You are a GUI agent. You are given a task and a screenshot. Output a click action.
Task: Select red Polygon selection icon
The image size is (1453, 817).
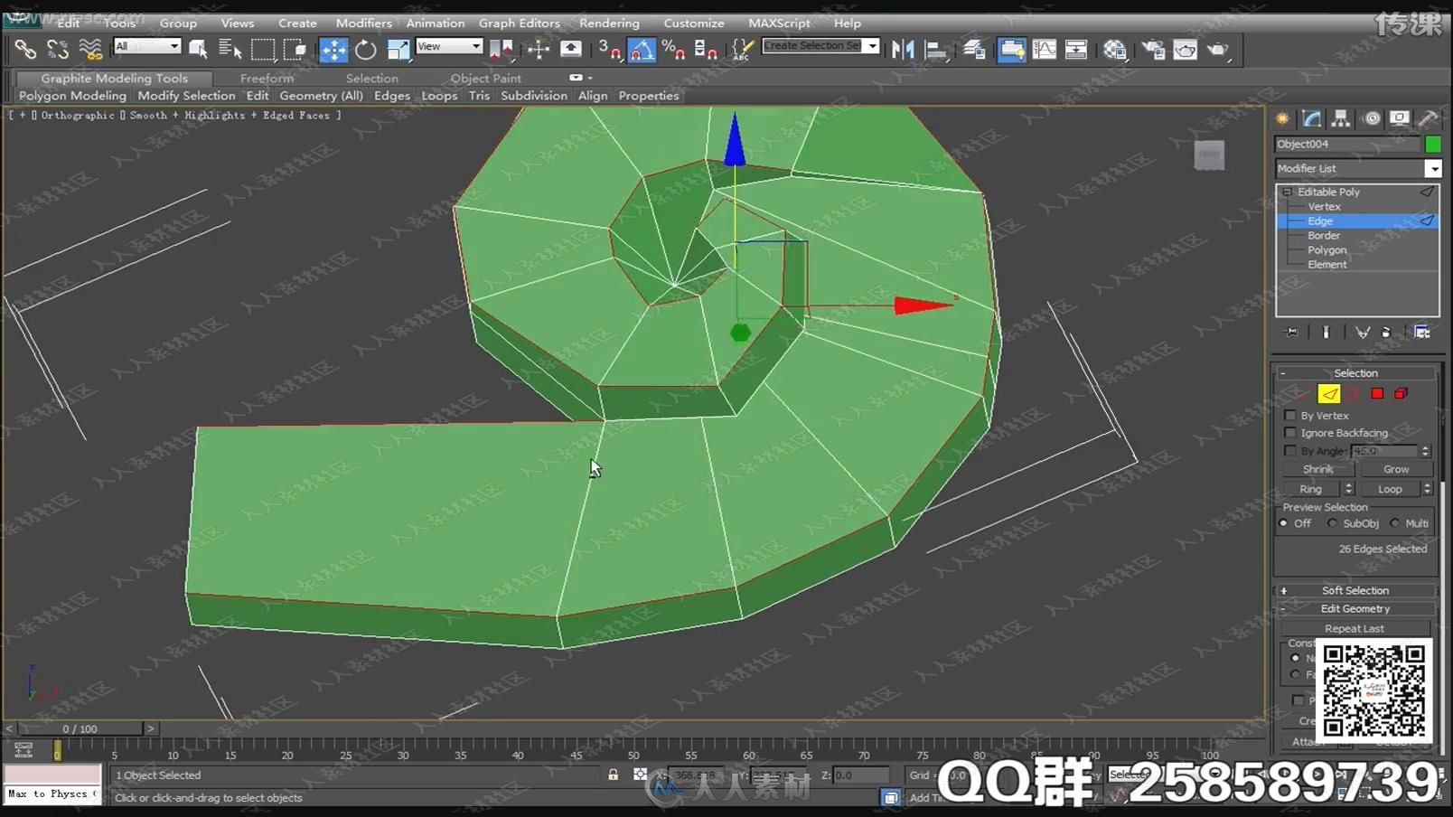point(1377,393)
